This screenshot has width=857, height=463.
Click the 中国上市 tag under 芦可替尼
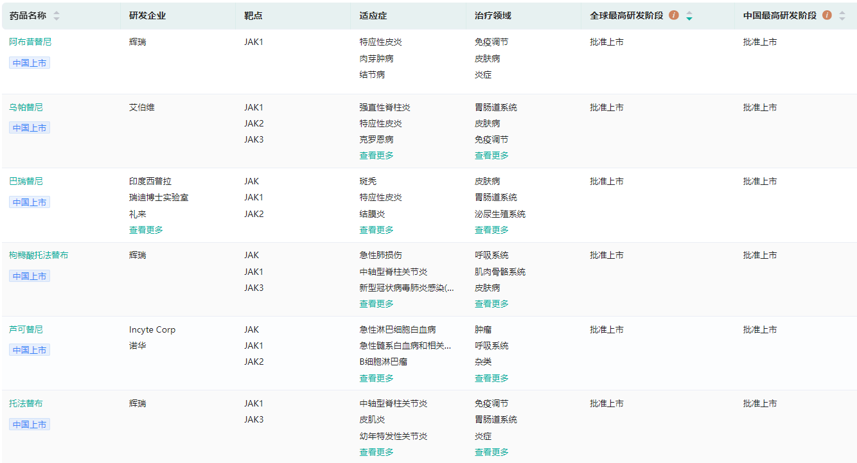point(30,350)
